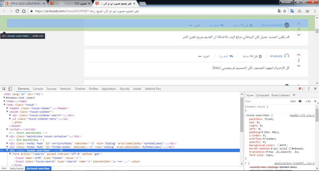Open the Computed styles tab

coord(262,95)
